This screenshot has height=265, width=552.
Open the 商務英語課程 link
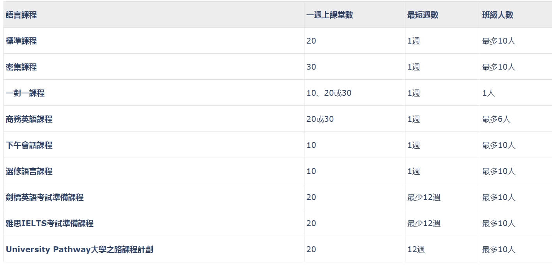29,119
